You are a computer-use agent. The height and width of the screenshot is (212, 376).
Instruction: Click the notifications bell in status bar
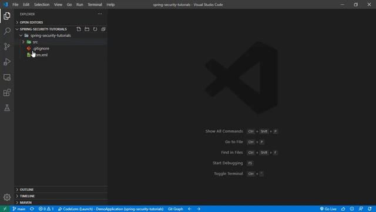370,209
